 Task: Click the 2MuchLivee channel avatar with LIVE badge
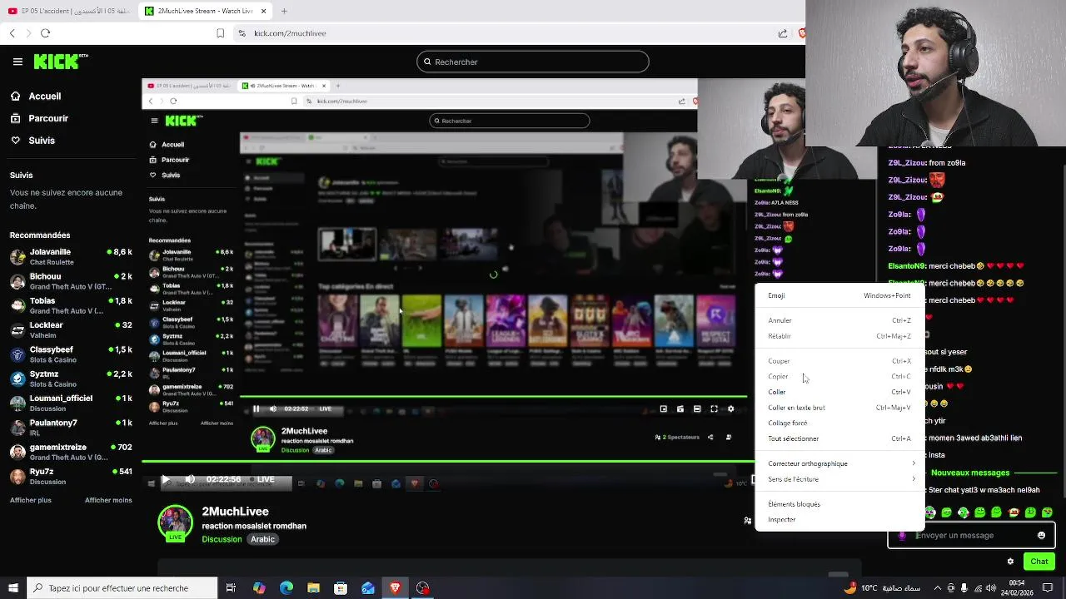coord(175,523)
